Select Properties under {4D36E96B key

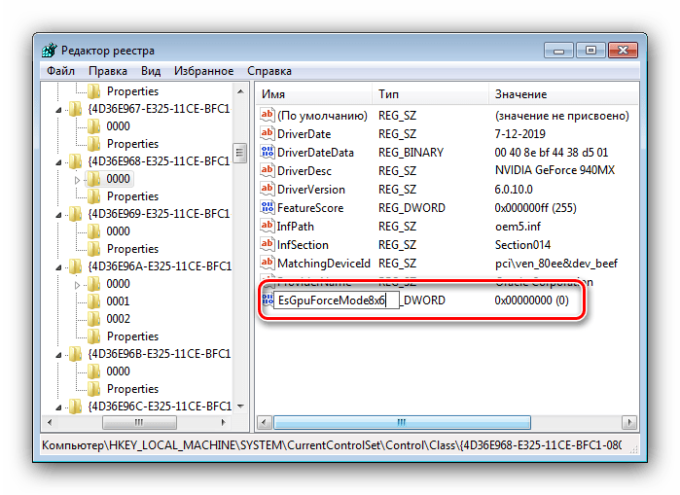click(132, 389)
